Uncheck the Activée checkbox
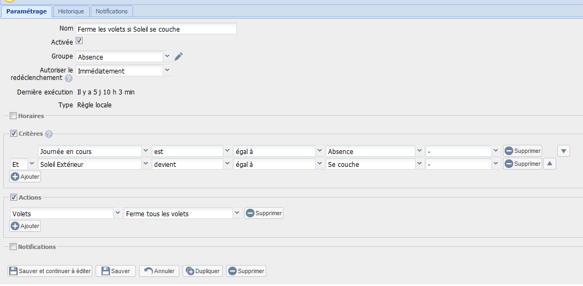This screenshot has width=583, height=286. point(79,41)
